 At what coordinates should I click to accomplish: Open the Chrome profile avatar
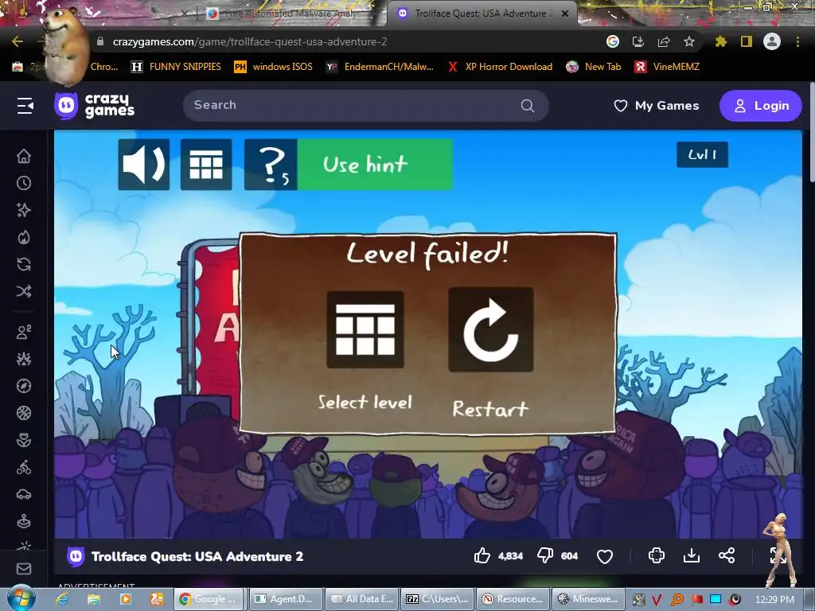(772, 41)
